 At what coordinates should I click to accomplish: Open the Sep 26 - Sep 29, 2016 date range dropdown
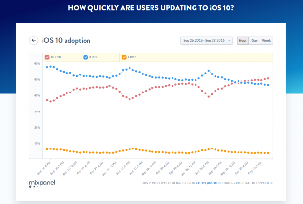(x=207, y=40)
